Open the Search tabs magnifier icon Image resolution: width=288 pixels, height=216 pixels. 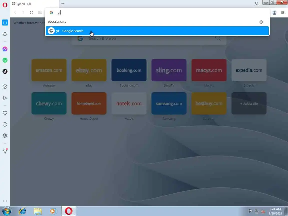[x=257, y=3]
